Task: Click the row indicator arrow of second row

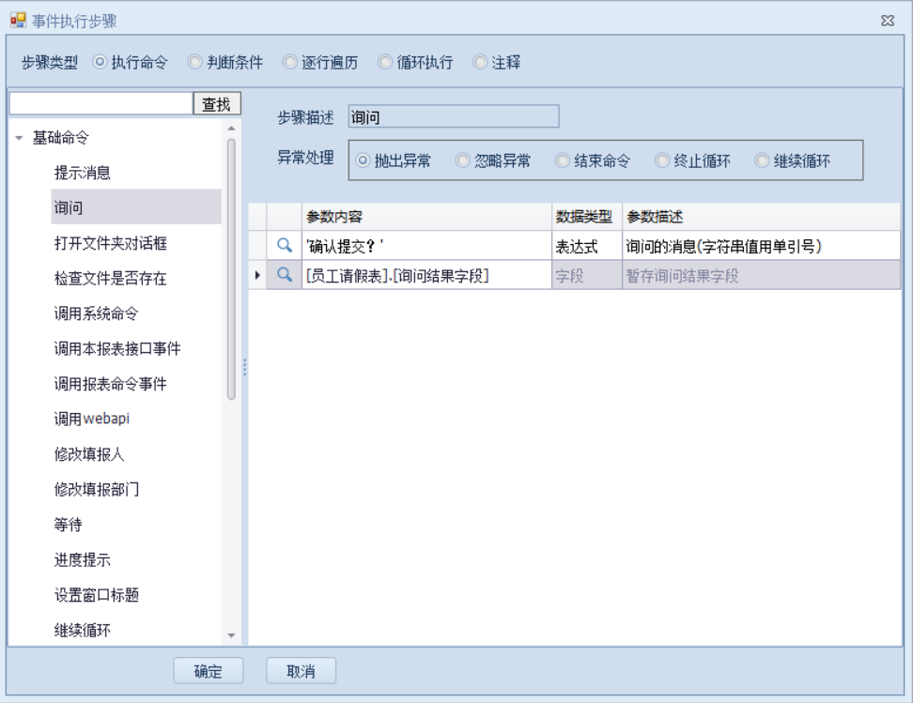Action: tap(257, 276)
